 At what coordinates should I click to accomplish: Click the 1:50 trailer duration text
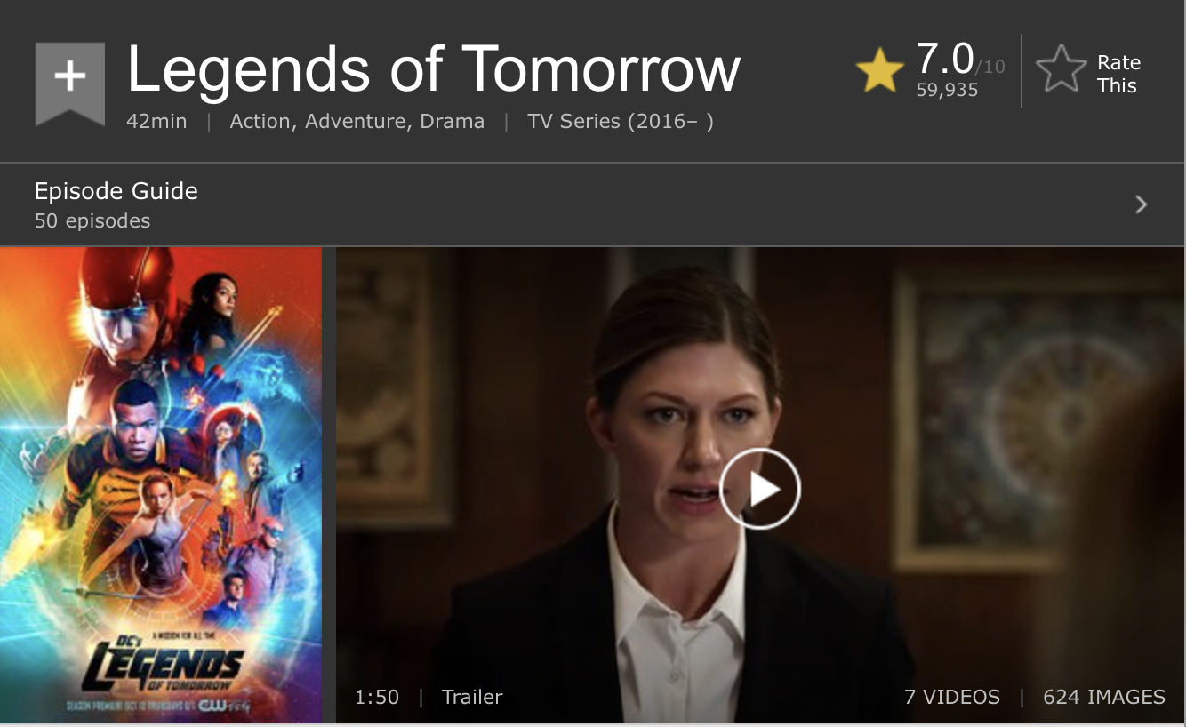point(377,698)
